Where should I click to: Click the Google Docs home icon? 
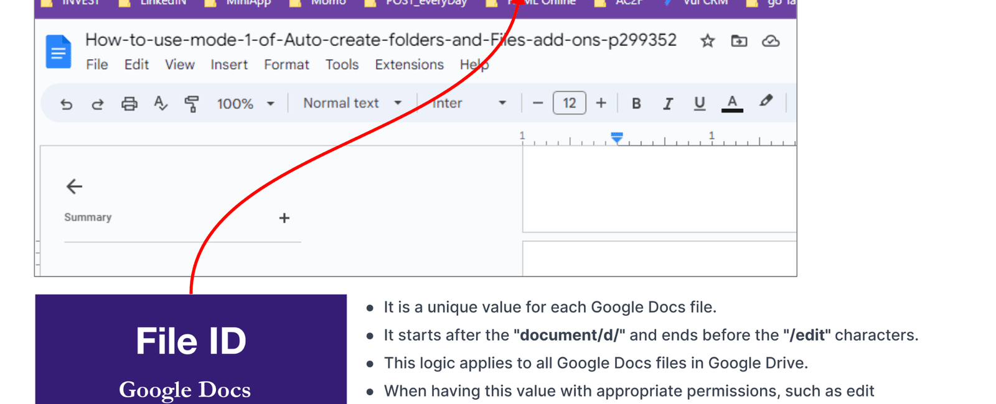pos(59,51)
